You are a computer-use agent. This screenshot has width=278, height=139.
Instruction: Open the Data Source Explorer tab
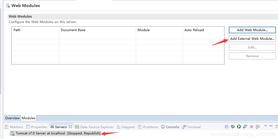pyautogui.click(x=94, y=127)
